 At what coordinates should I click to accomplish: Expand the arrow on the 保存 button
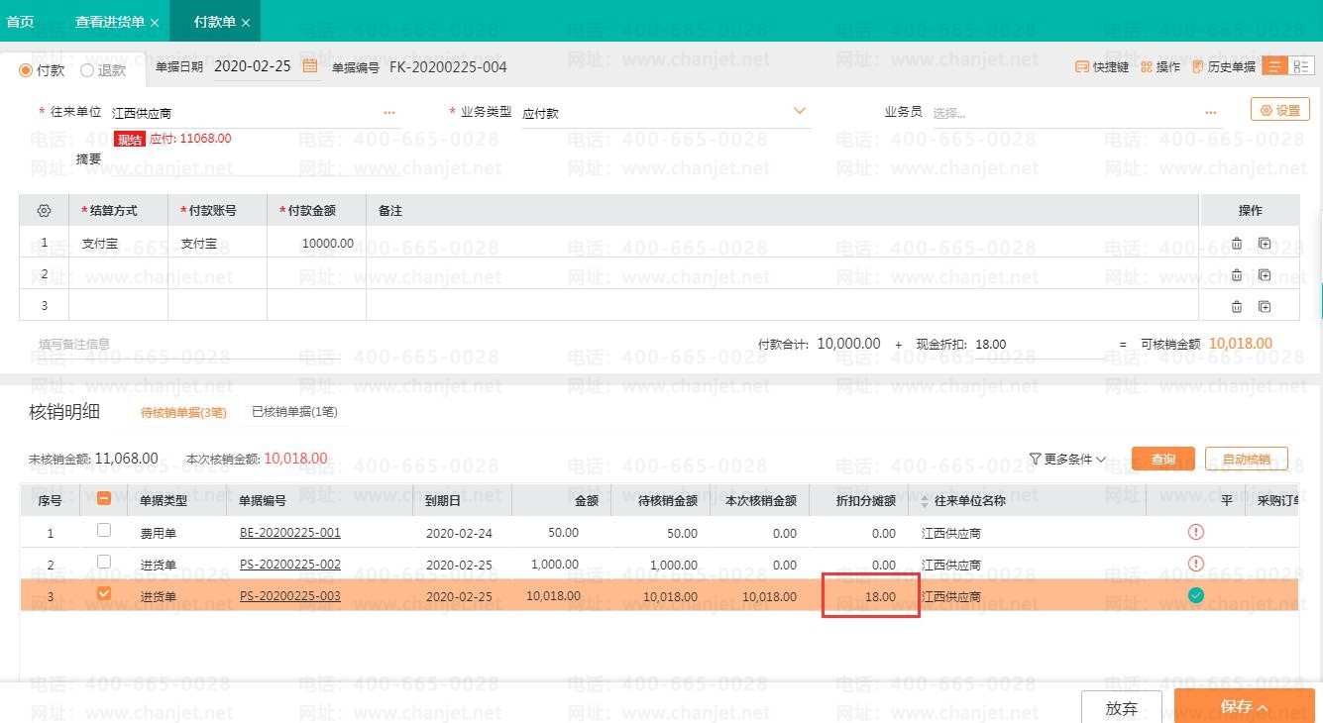click(1263, 707)
